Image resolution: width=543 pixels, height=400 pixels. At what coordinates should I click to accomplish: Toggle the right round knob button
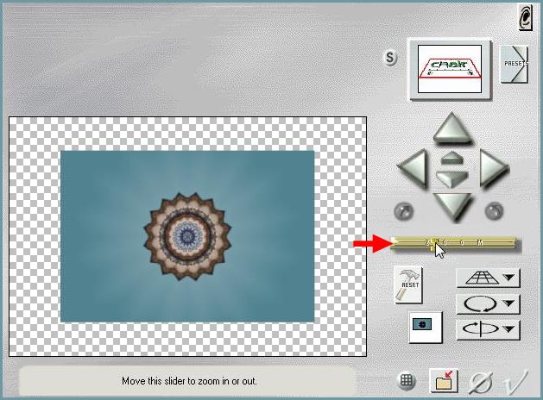point(494,209)
